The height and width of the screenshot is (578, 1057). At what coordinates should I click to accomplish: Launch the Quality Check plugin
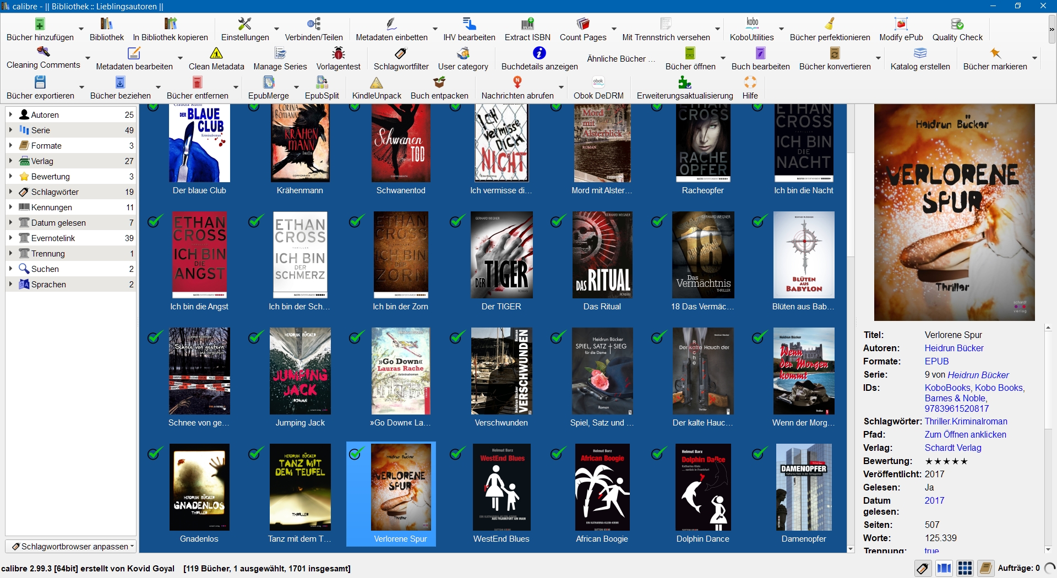coord(957,25)
